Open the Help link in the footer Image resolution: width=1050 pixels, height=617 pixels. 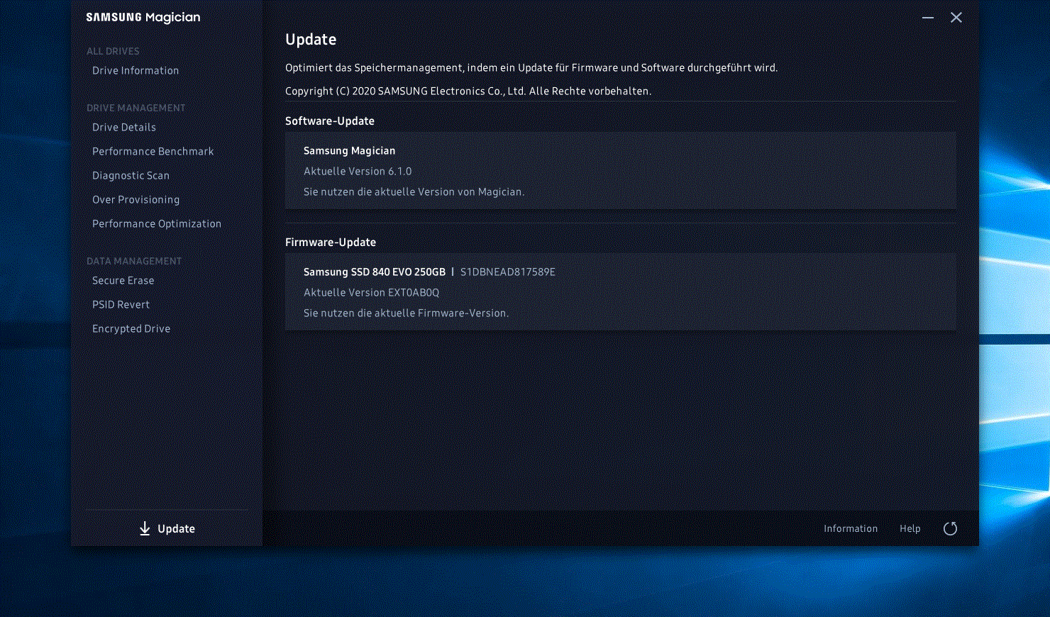click(910, 529)
